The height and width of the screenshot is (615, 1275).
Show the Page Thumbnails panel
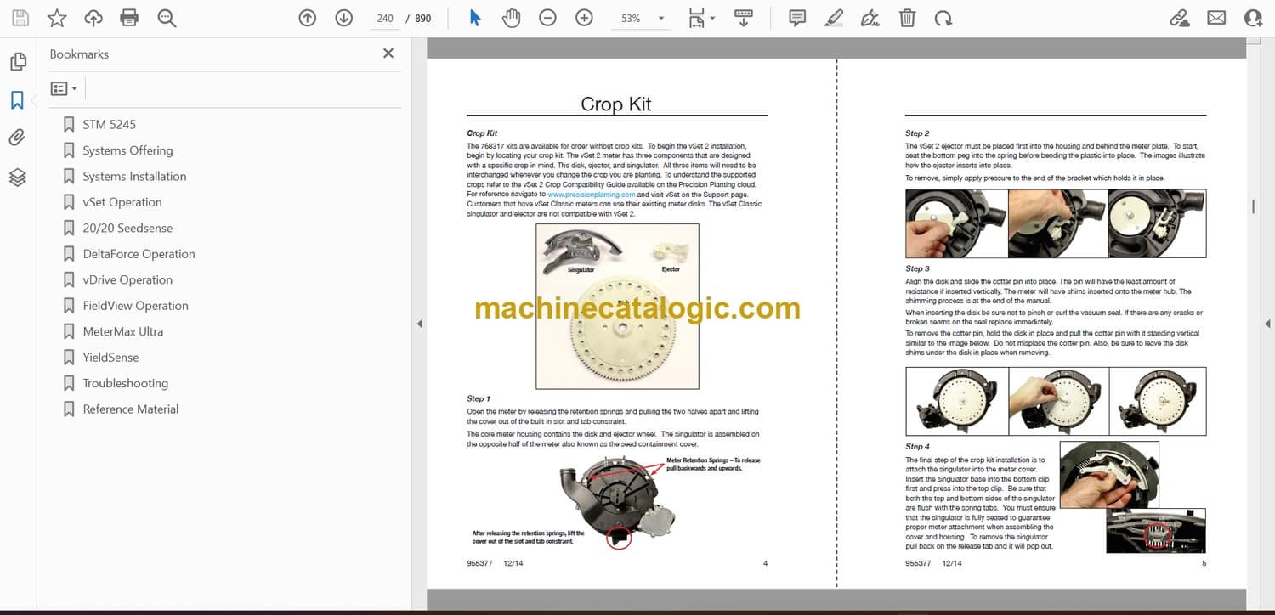click(x=18, y=62)
